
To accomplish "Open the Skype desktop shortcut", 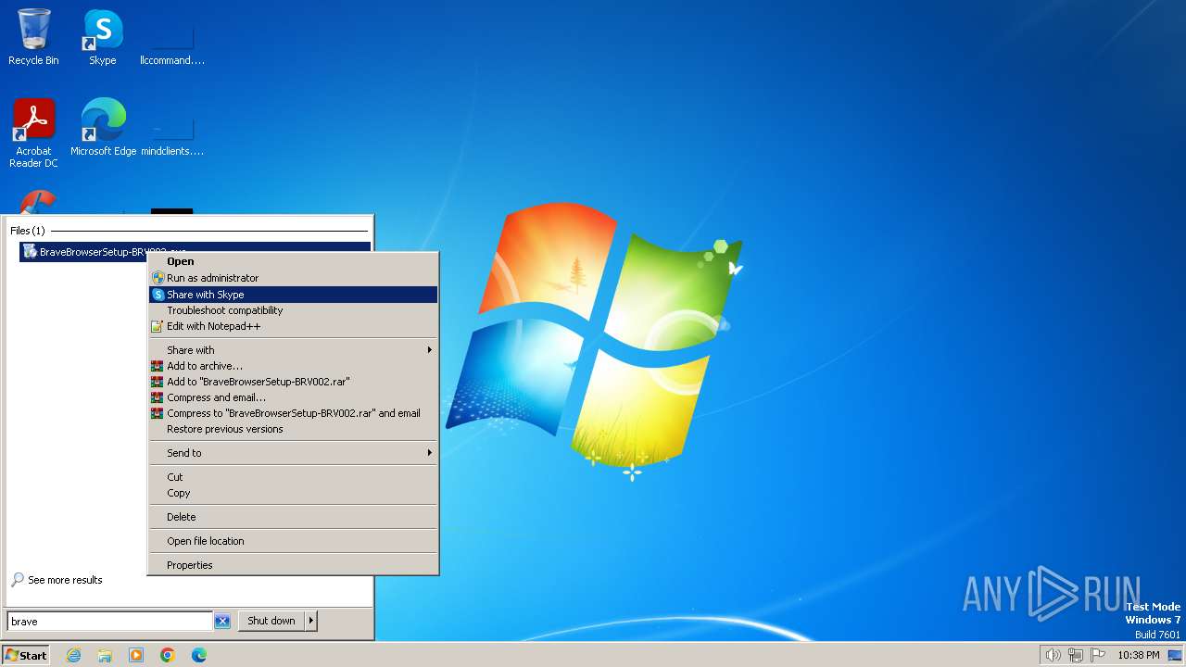I will (x=102, y=37).
